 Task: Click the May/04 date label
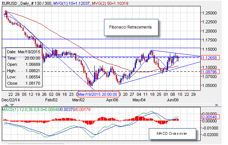coord(139,100)
